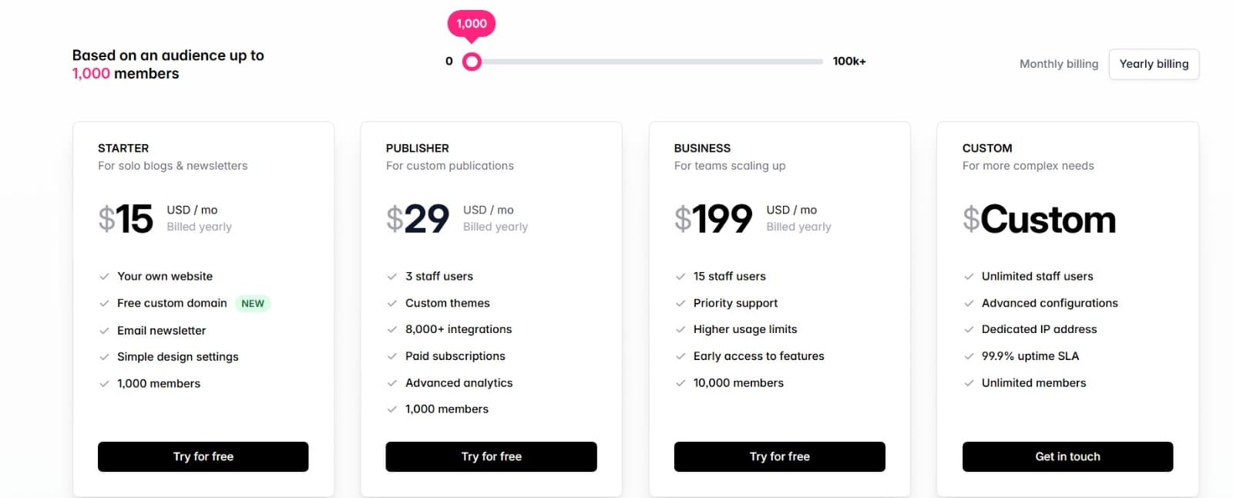Open the PUBLISHER plan card header
The height and width of the screenshot is (498, 1233).
click(417, 147)
